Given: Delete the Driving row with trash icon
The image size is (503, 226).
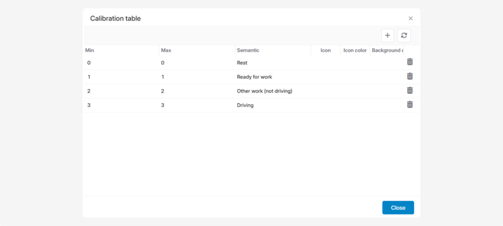Looking at the screenshot, I should click(410, 105).
